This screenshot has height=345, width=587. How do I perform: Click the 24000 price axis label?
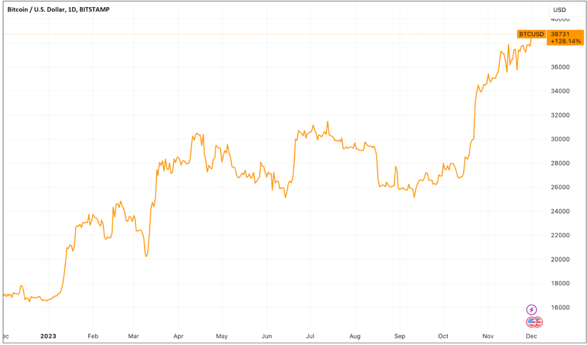[x=560, y=211]
